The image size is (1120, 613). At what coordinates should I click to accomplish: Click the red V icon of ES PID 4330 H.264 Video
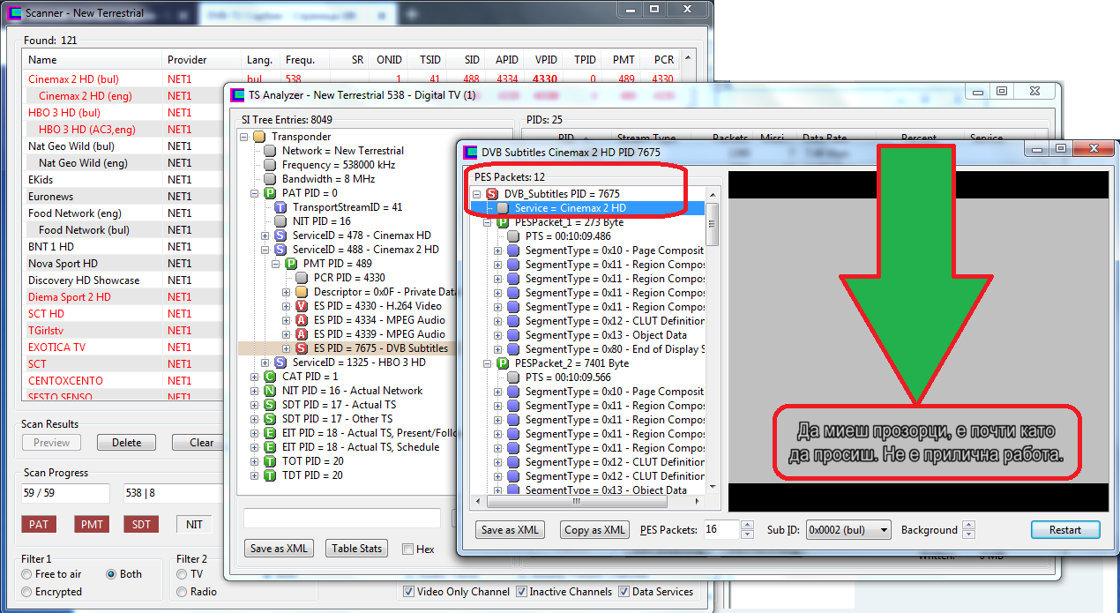(302, 306)
